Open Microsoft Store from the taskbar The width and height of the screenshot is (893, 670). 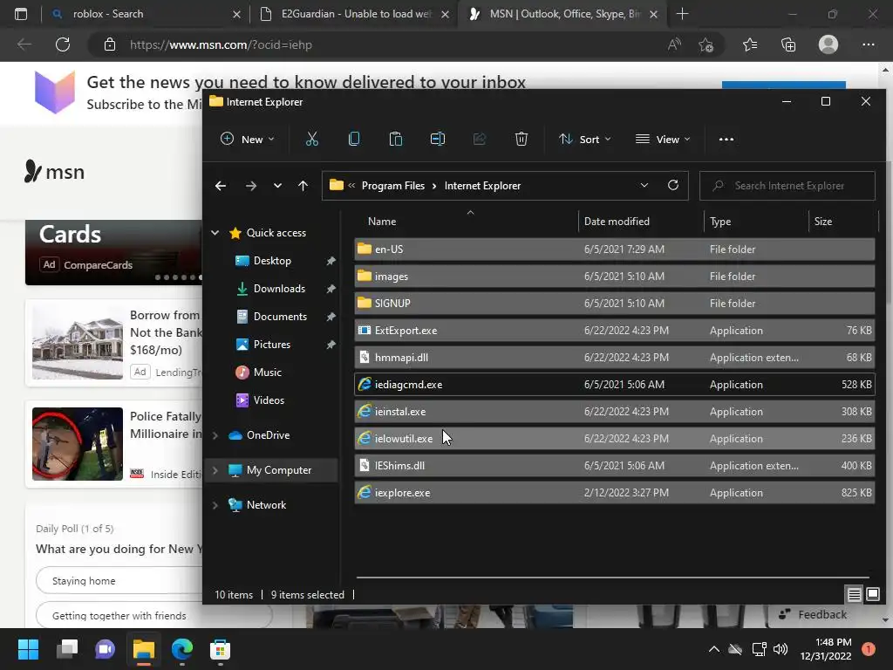click(x=220, y=649)
